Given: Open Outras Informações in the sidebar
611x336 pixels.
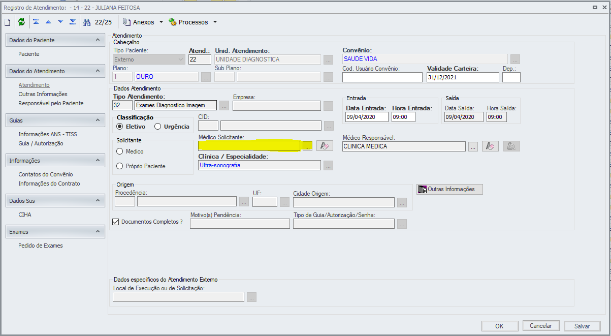Looking at the screenshot, I should coord(43,94).
